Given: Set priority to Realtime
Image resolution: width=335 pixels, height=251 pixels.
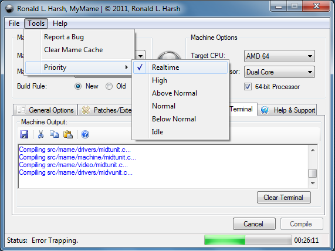Looking at the screenshot, I should point(181,67).
